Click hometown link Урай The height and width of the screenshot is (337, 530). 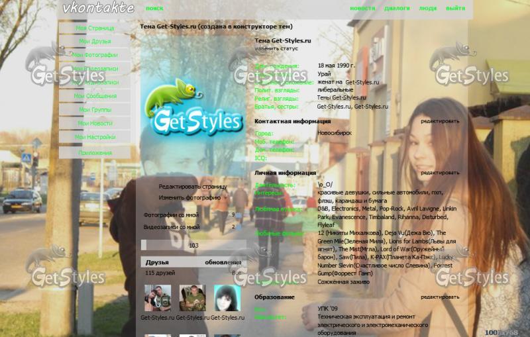324,74
